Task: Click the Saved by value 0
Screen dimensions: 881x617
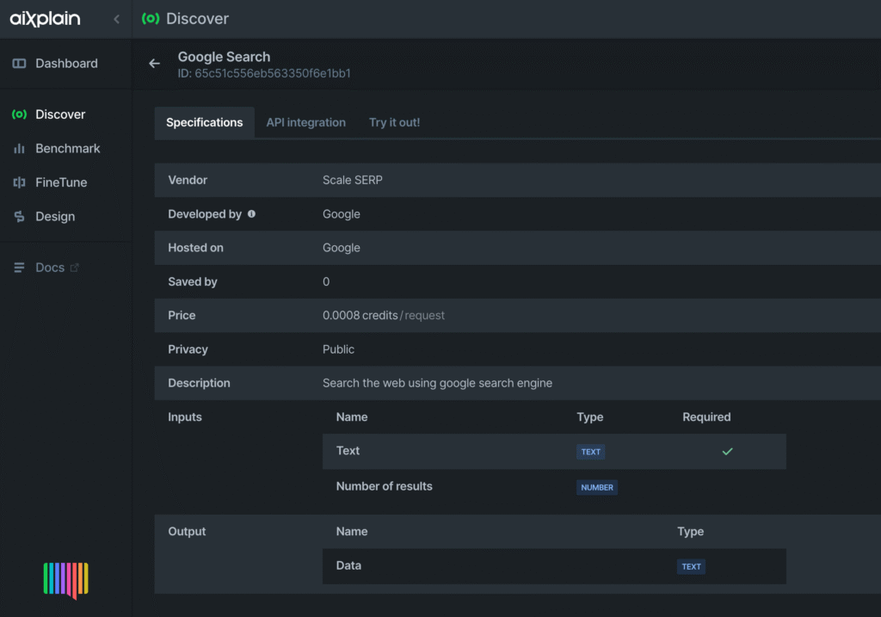Action: coord(326,282)
